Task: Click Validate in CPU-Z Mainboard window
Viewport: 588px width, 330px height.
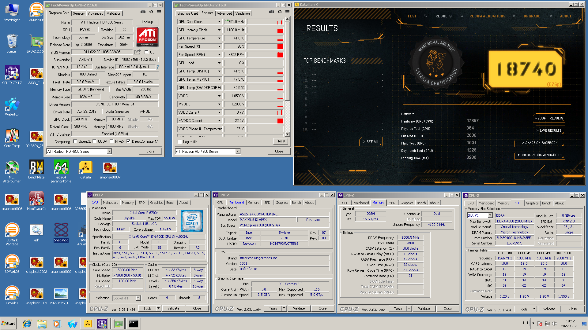Action: [299, 308]
